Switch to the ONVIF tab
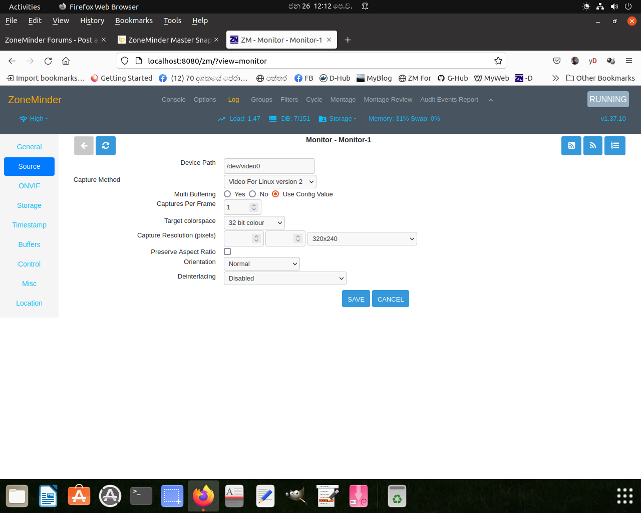The image size is (641, 513). (29, 186)
